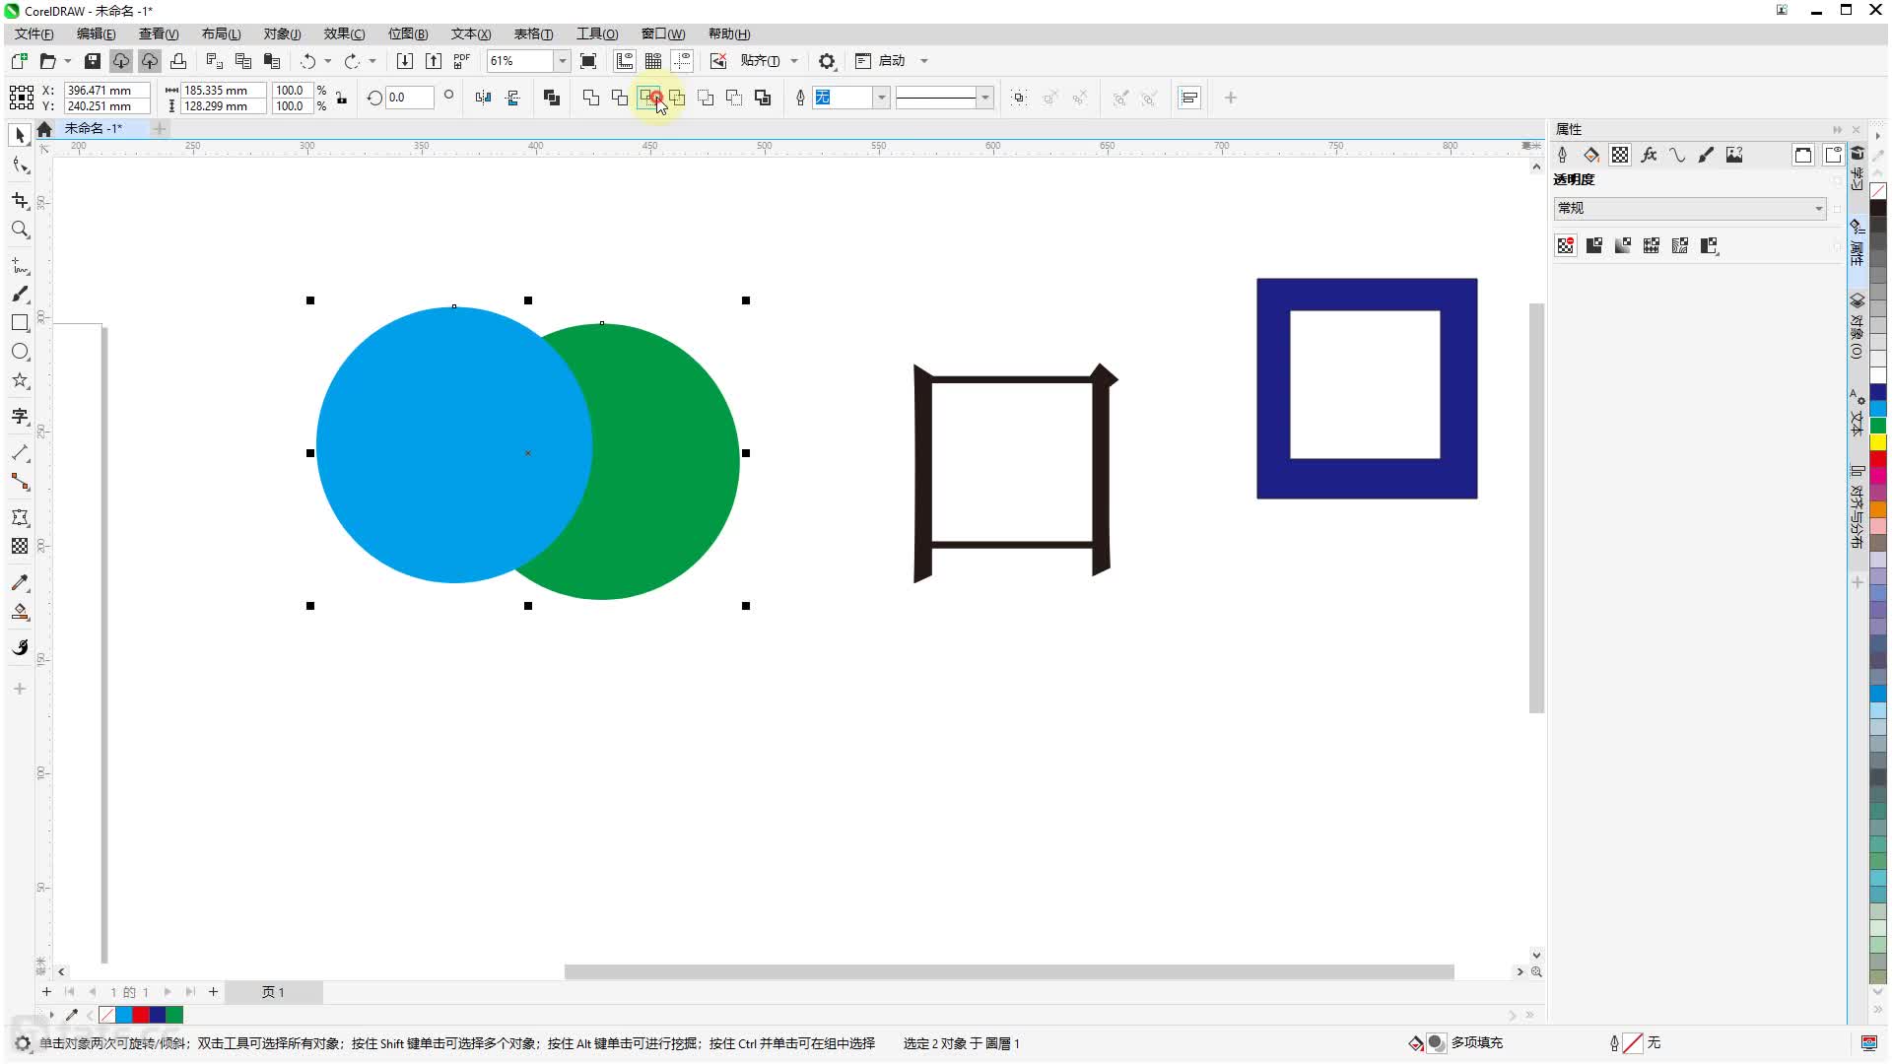Click the Undo arrow icon
Screen dimensions: 1892x1064
tap(307, 61)
